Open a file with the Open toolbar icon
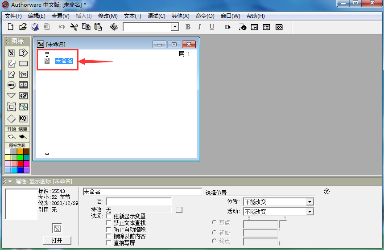Viewport: 384px width, 250px height. (x=23, y=27)
